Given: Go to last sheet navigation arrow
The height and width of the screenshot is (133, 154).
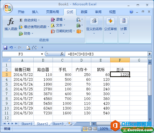Looking at the screenshot, I should click(x=16, y=124).
